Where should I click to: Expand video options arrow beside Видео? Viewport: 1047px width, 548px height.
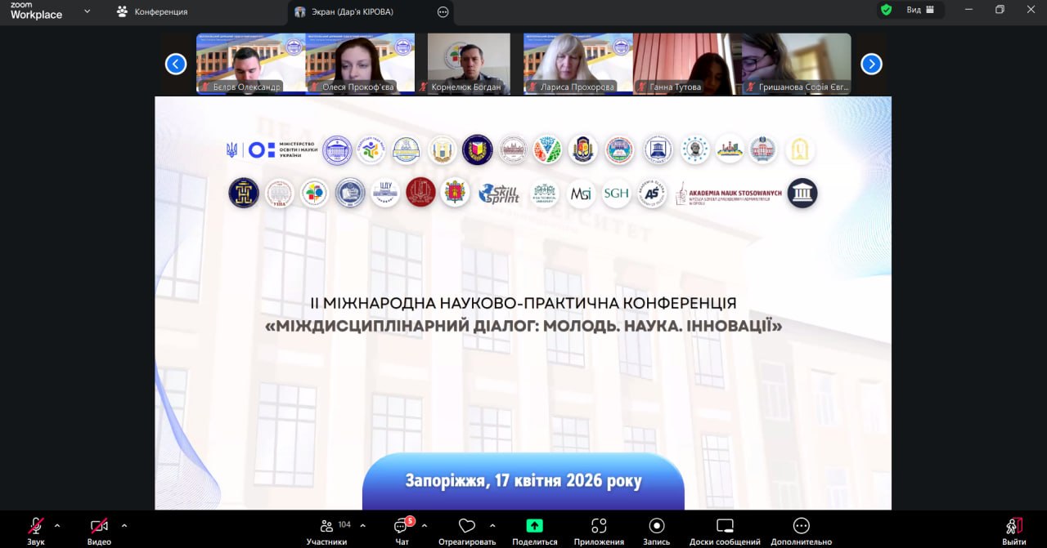click(x=124, y=525)
